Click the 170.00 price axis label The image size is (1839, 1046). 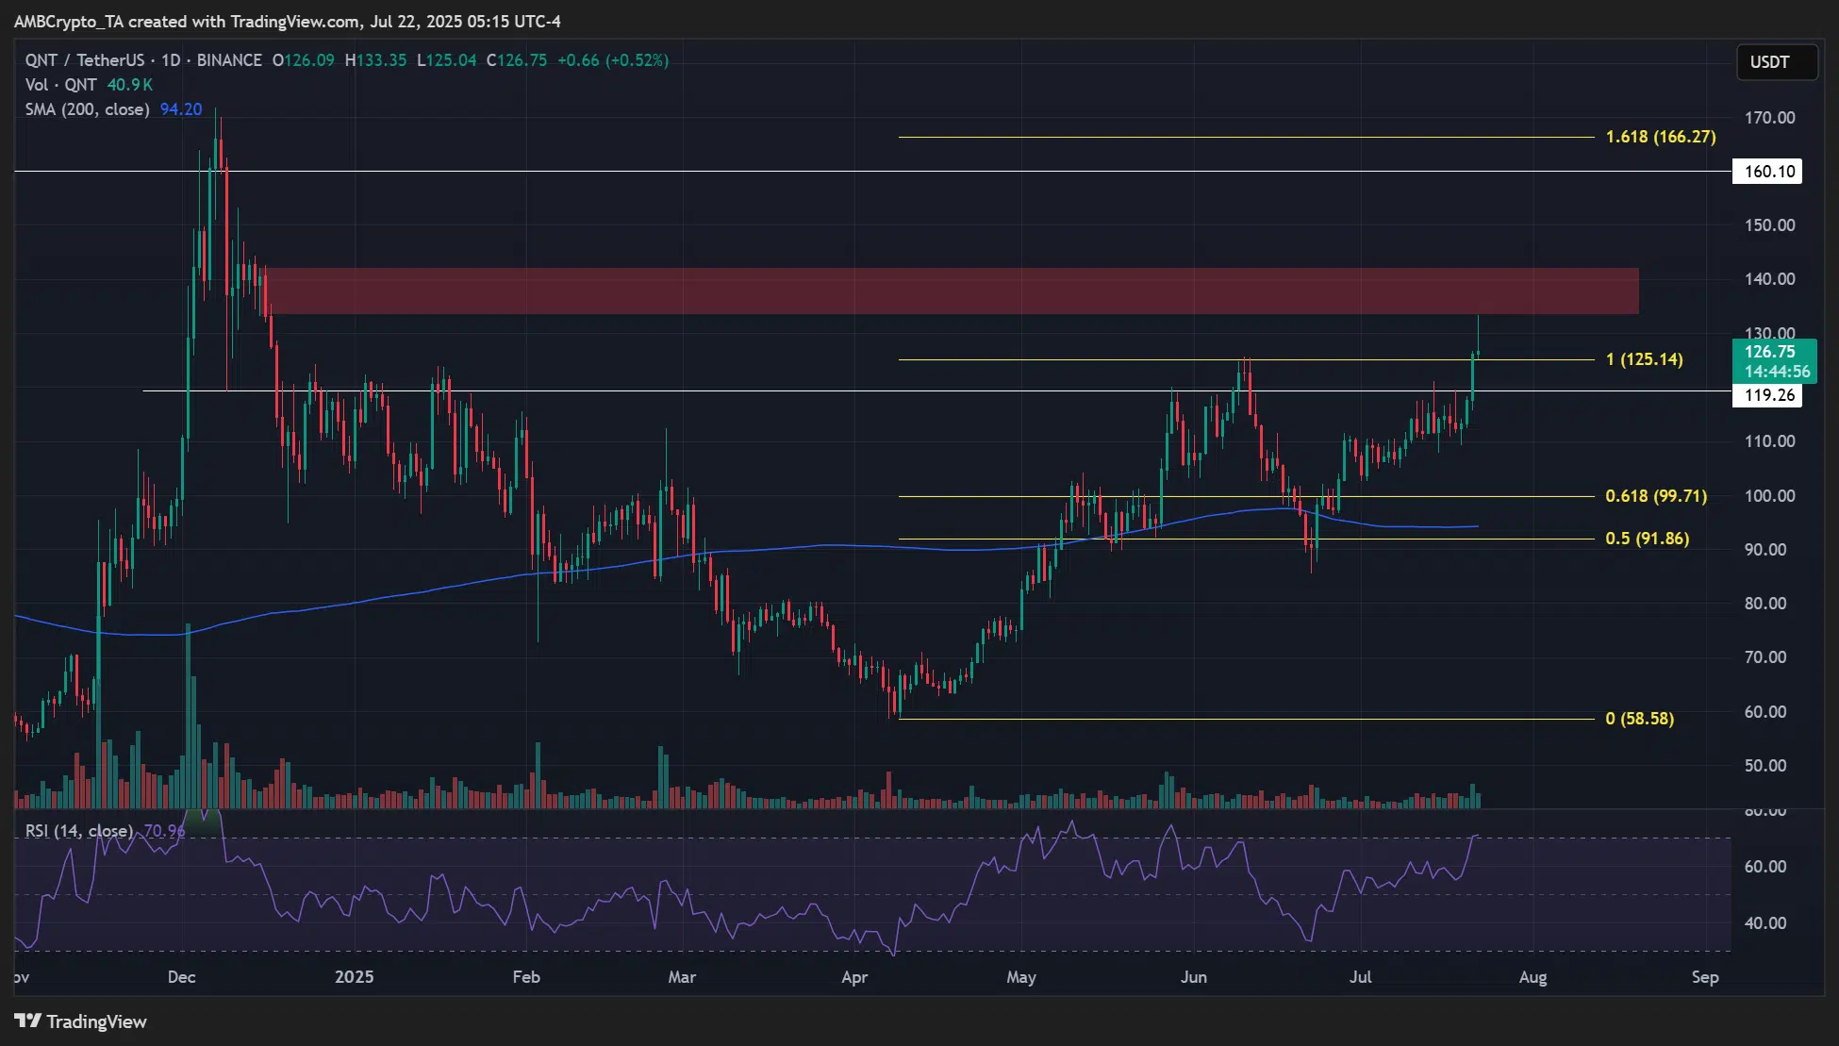[x=1769, y=118]
